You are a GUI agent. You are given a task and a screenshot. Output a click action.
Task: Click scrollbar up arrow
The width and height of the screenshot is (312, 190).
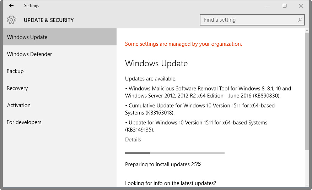tap(307, 30)
